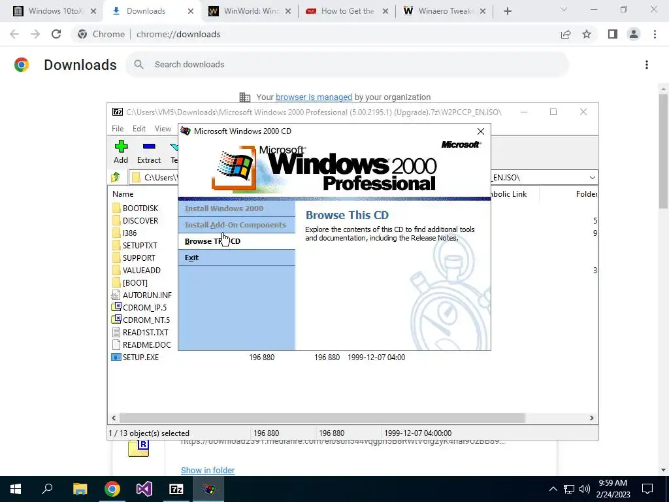Select the SUPPORT folder

click(134, 258)
